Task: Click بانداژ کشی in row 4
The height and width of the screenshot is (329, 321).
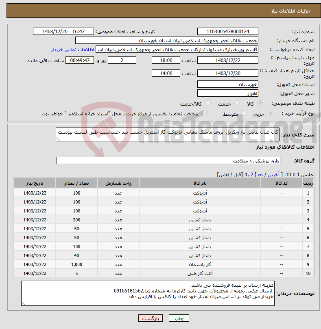Action: 200,220
